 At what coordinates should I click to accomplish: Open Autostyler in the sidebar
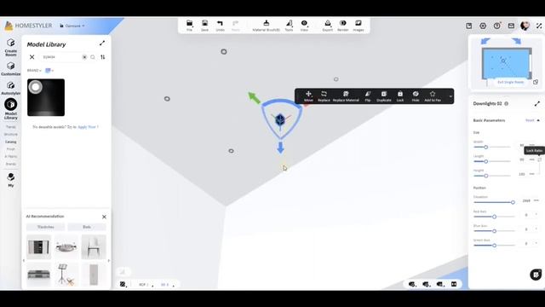(11, 89)
